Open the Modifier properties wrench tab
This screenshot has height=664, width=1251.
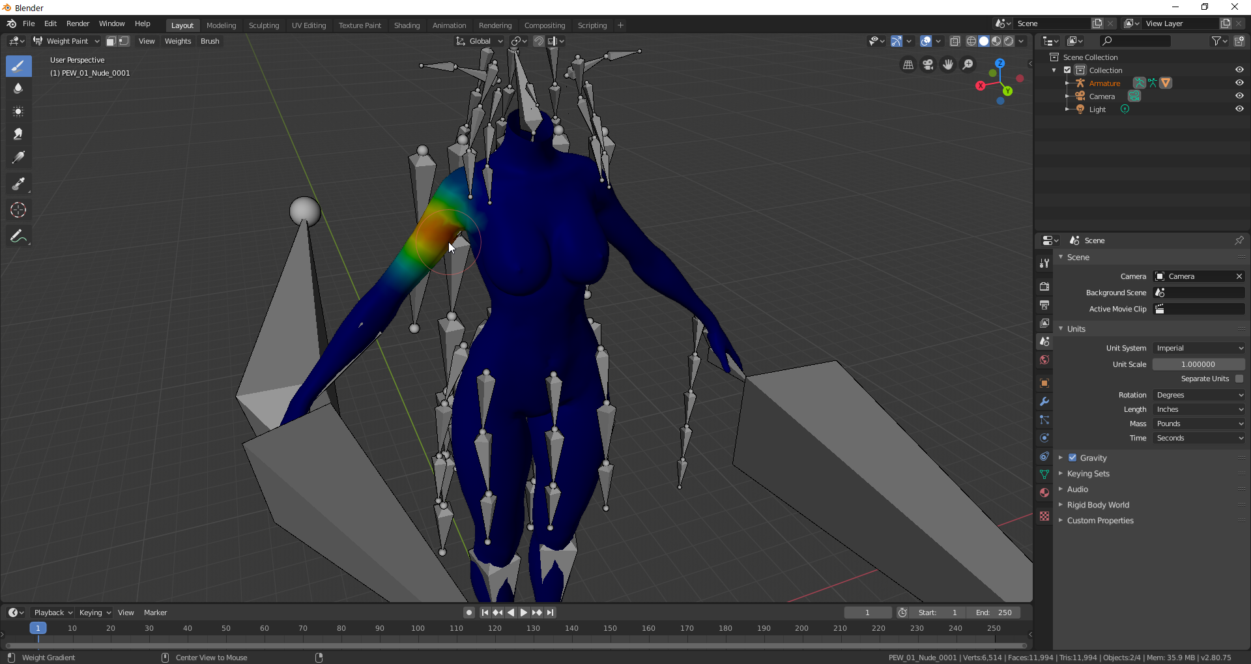(1044, 401)
